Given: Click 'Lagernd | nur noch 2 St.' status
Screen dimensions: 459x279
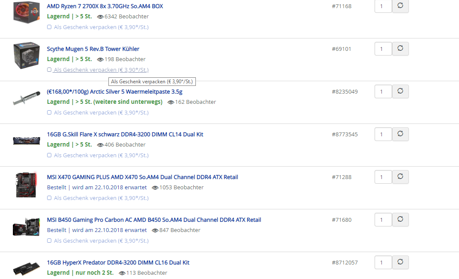Looking at the screenshot, I should pos(80,273).
